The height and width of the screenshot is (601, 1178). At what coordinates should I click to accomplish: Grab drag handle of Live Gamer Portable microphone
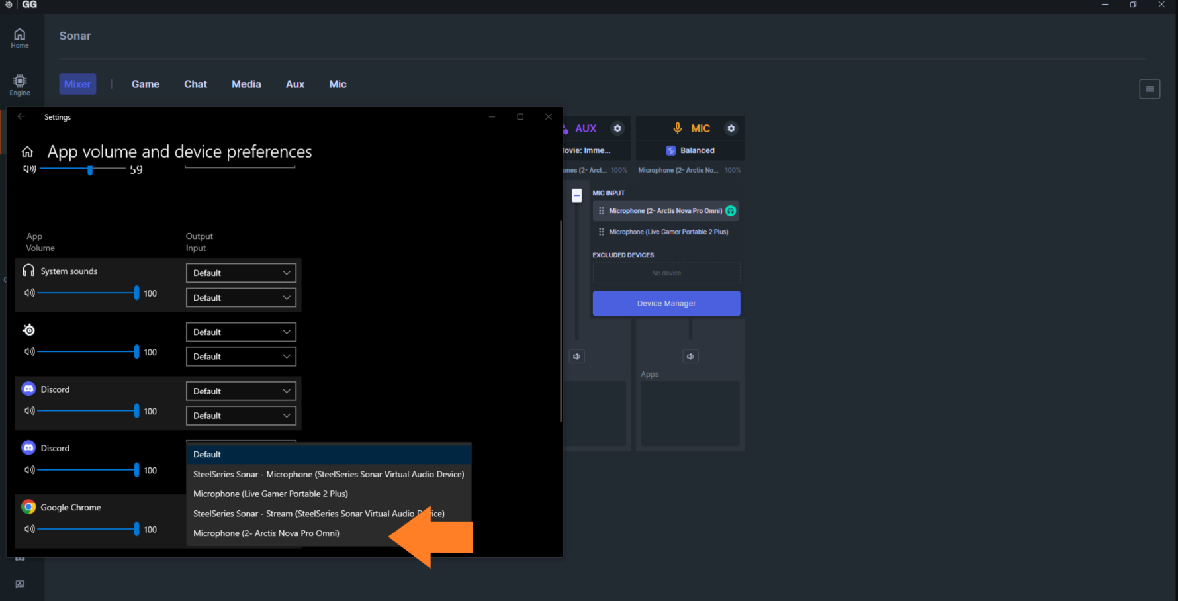(602, 232)
